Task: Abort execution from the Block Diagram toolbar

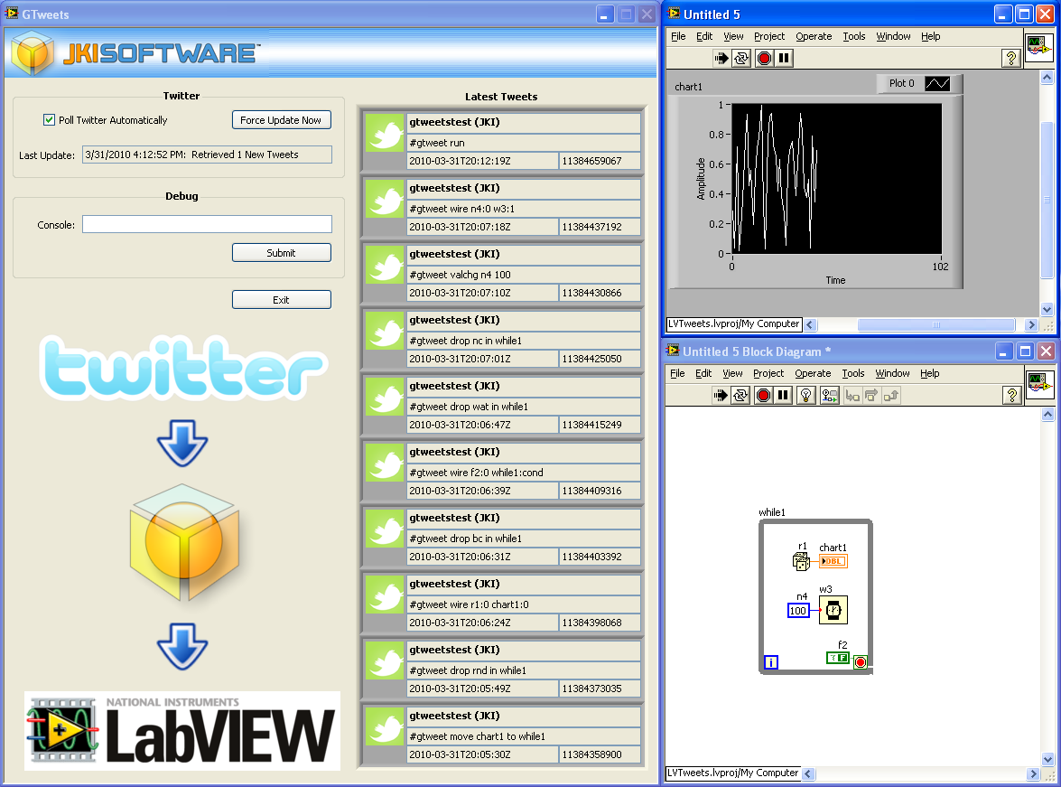Action: tap(763, 396)
